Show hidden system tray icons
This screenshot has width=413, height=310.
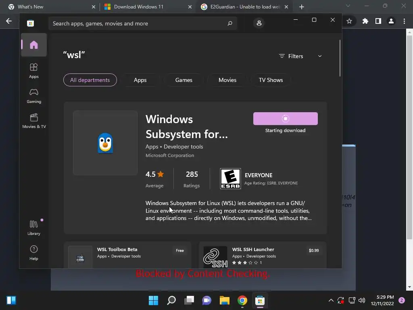[x=331, y=300]
